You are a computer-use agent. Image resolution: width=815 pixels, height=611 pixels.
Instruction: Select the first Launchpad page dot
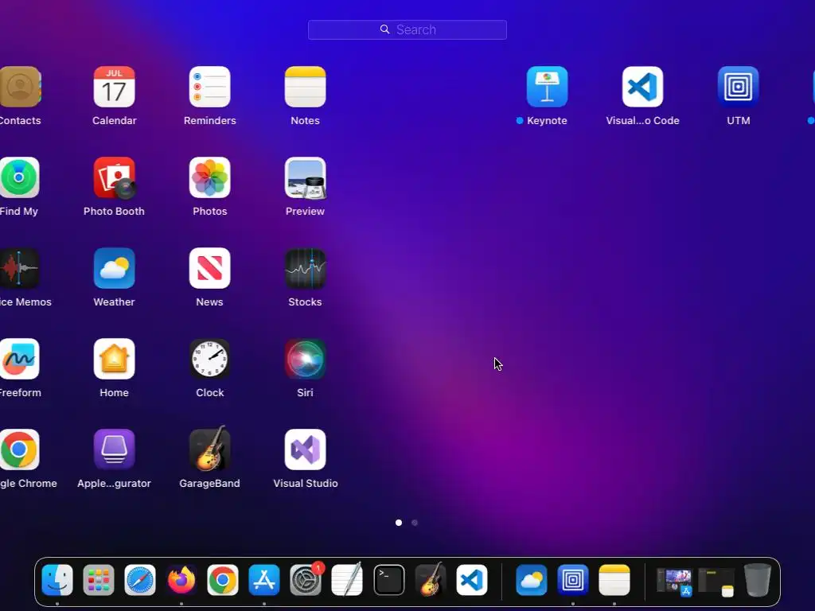coord(399,523)
